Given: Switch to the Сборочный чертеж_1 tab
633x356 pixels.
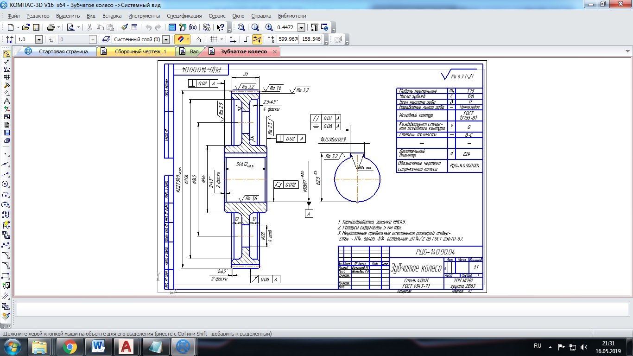Looking at the screenshot, I should pos(140,51).
